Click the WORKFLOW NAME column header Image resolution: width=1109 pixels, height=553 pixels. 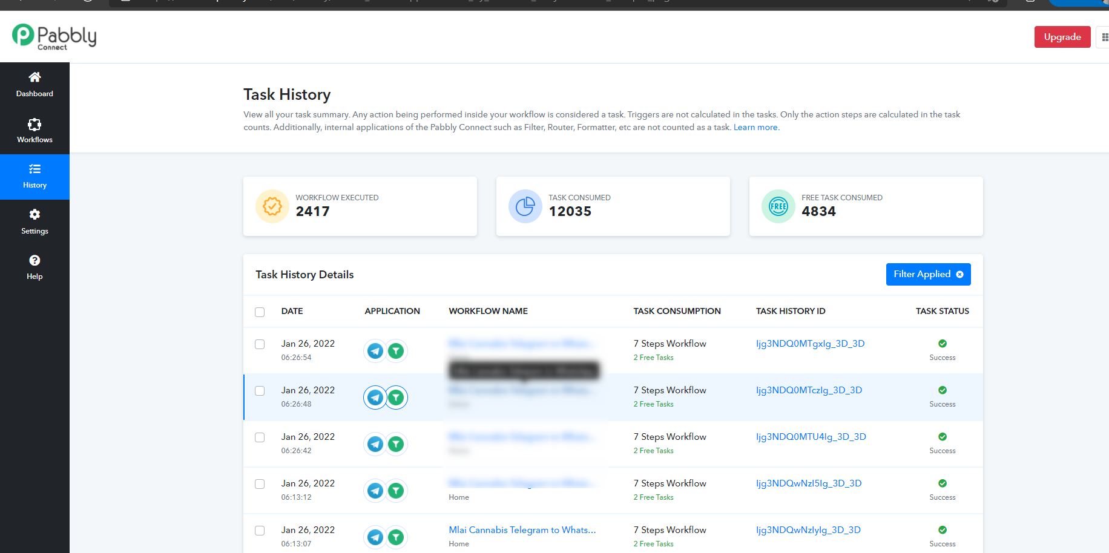coord(488,311)
